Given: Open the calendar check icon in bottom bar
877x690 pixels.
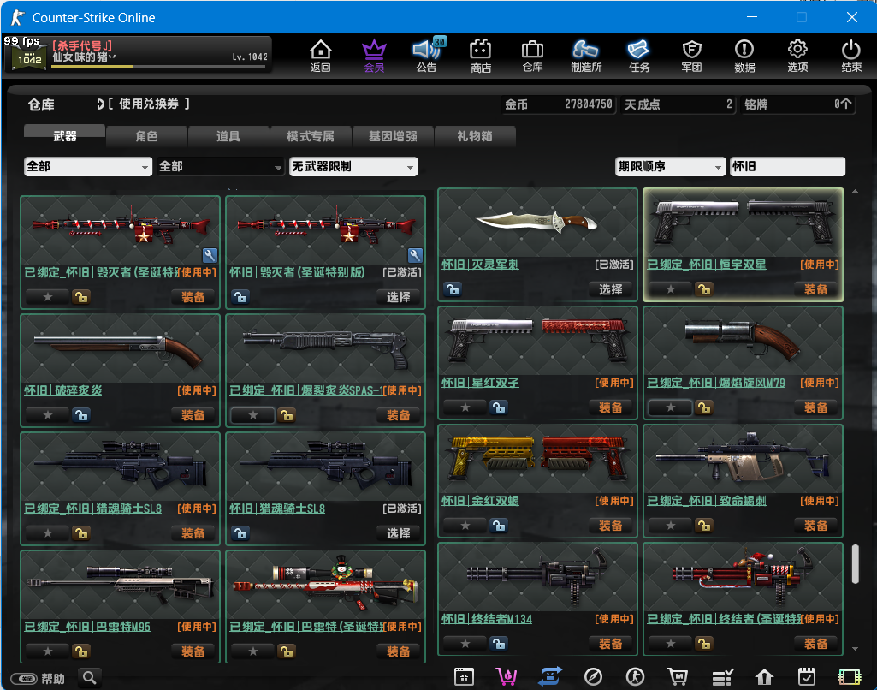Looking at the screenshot, I should pos(807,677).
